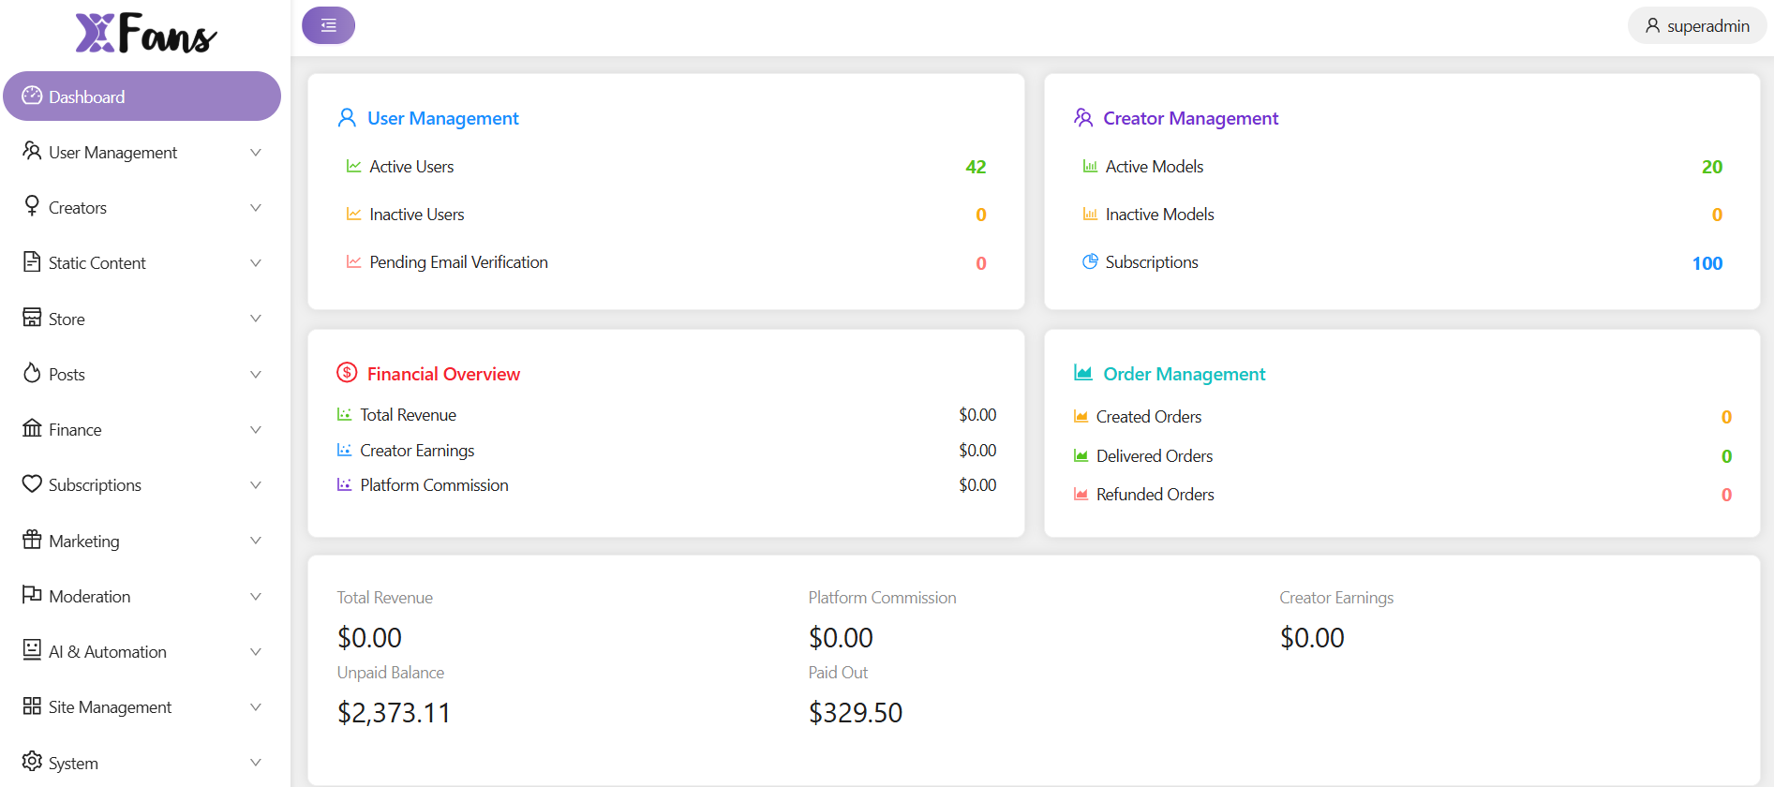Click the Inactive Users label
This screenshot has width=1774, height=787.
417,215
